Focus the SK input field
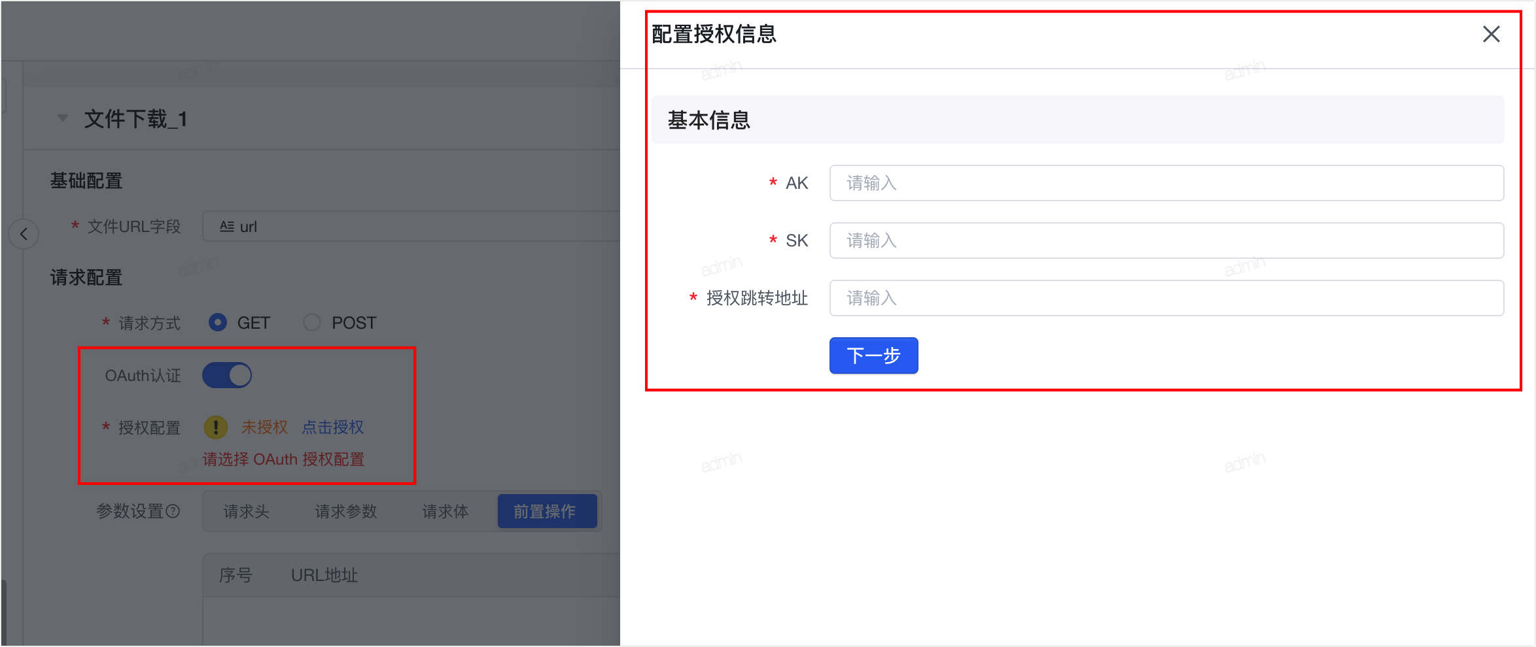 1166,241
